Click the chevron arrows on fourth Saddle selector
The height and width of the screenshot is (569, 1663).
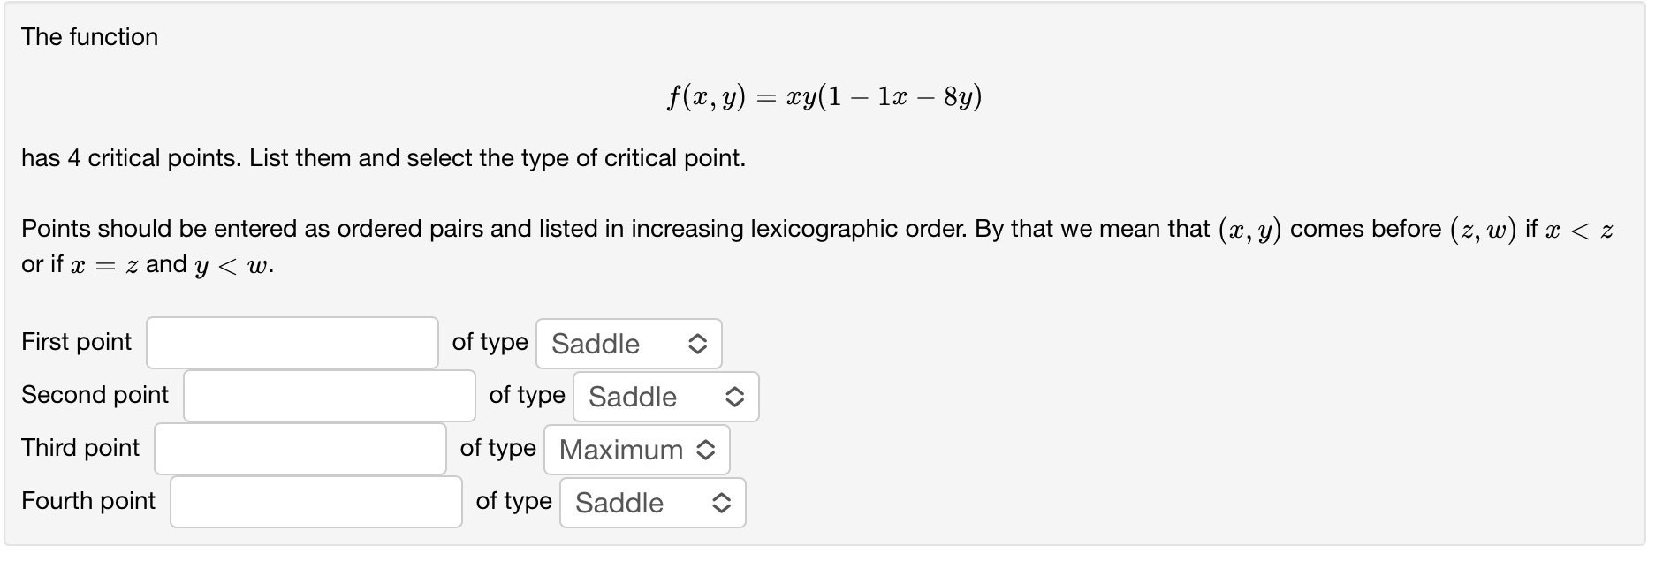[721, 503]
